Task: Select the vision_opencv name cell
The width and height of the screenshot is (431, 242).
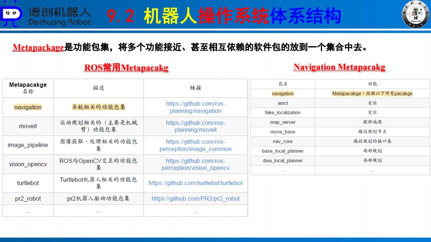Action: coord(28,164)
